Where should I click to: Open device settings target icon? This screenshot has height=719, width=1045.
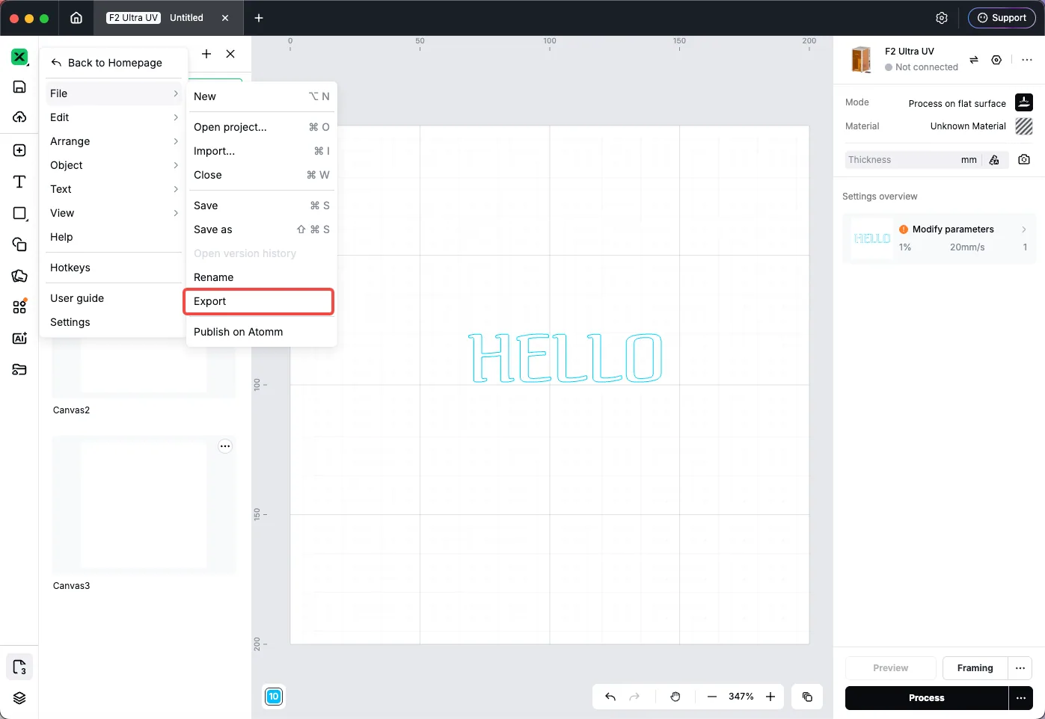[996, 60]
